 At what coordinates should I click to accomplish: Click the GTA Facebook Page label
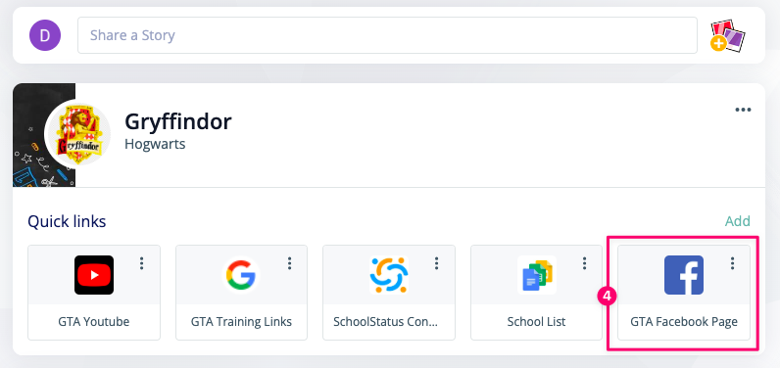coord(684,322)
